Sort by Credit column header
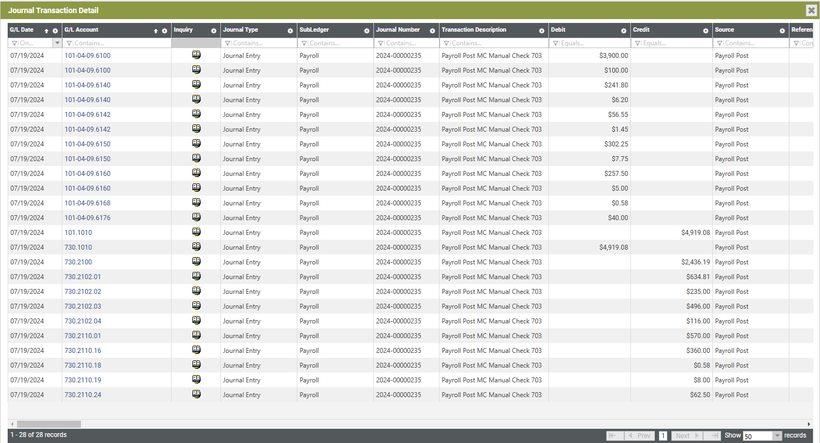This screenshot has height=443, width=820. click(641, 30)
